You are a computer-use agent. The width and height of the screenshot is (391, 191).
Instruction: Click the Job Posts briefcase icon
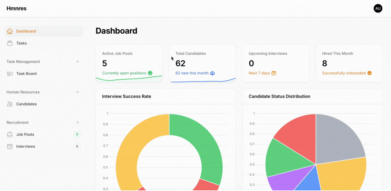point(10,134)
